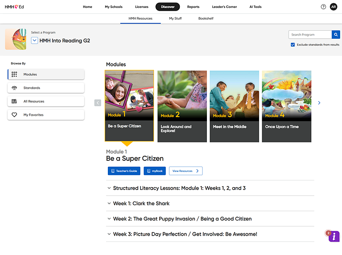Click the book icon on Teacher's Guide button
This screenshot has height=255, width=342.
tap(113, 171)
